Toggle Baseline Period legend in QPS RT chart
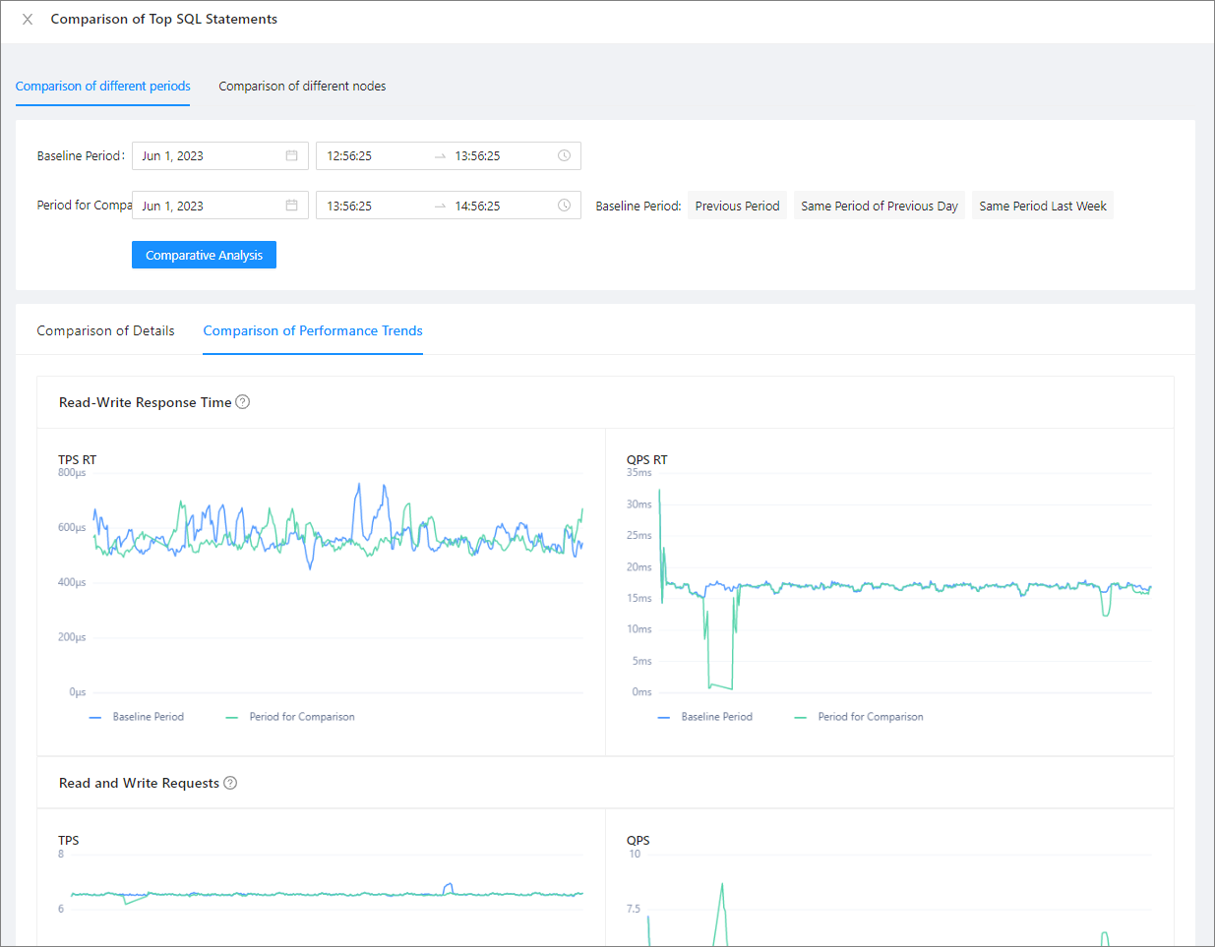 point(705,717)
